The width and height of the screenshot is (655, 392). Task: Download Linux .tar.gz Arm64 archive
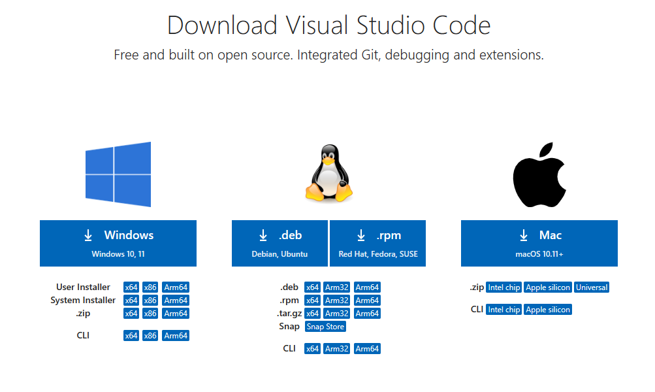coord(367,314)
